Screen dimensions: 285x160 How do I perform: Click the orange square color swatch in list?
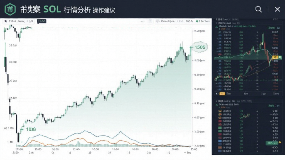tap(220, 148)
